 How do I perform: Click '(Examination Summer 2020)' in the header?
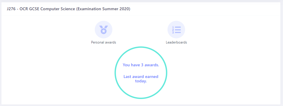pyautogui.click(x=103, y=9)
